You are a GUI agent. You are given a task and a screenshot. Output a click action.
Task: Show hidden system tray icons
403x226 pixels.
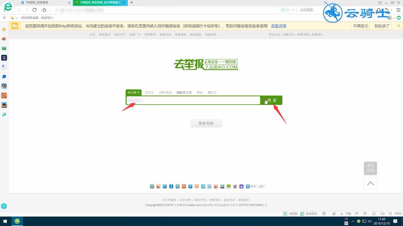click(353, 222)
